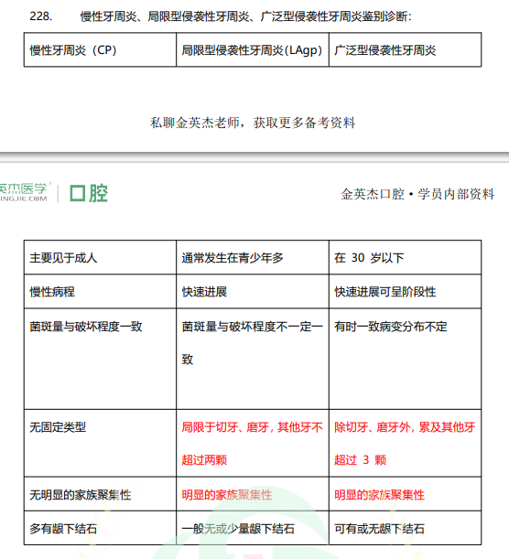Click the 主要见于成人 table cell

coord(100,257)
